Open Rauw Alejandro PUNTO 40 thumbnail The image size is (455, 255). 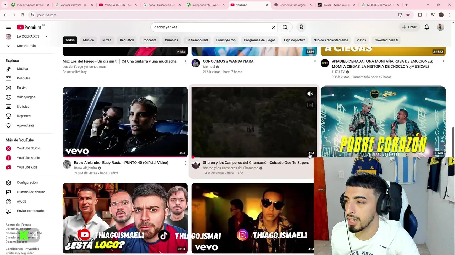pos(125,122)
